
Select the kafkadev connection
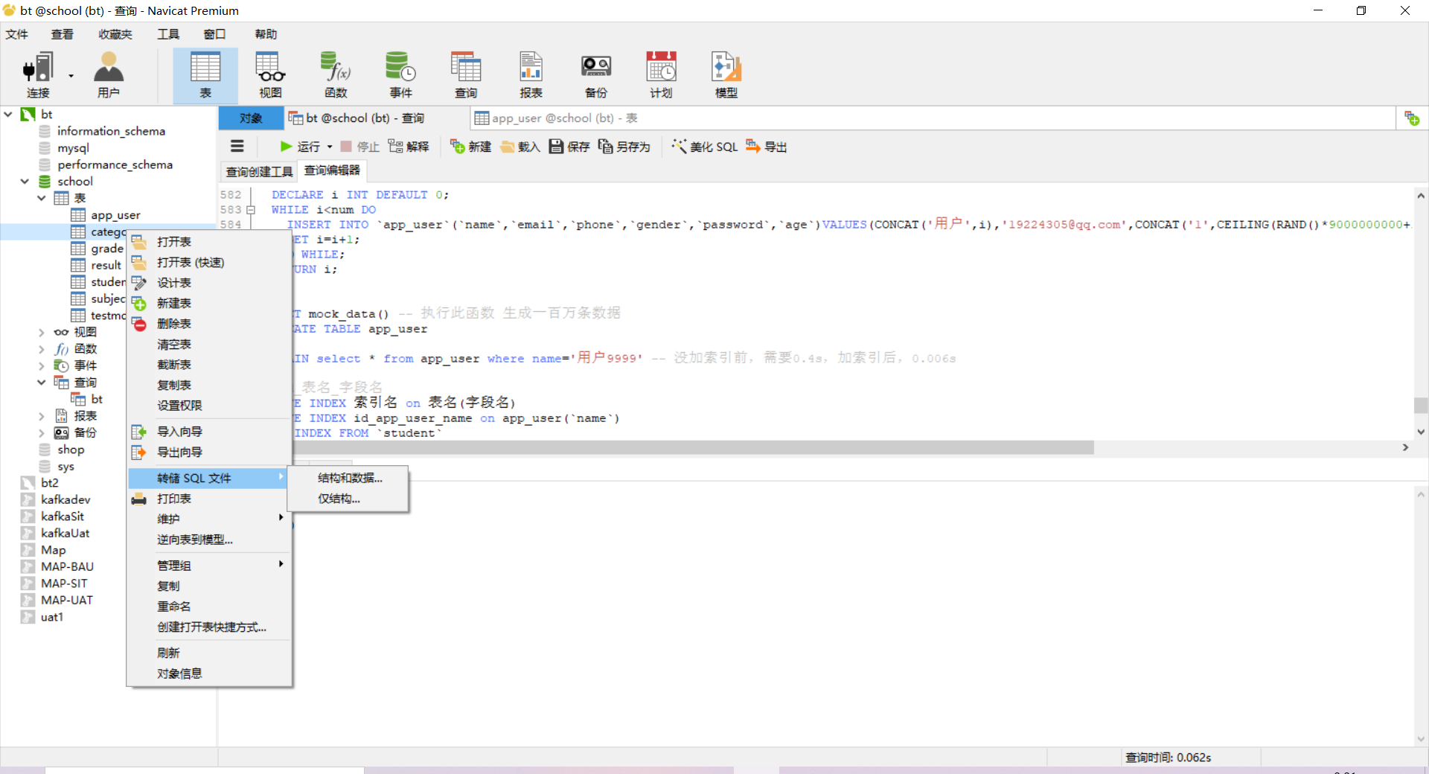coord(65,499)
